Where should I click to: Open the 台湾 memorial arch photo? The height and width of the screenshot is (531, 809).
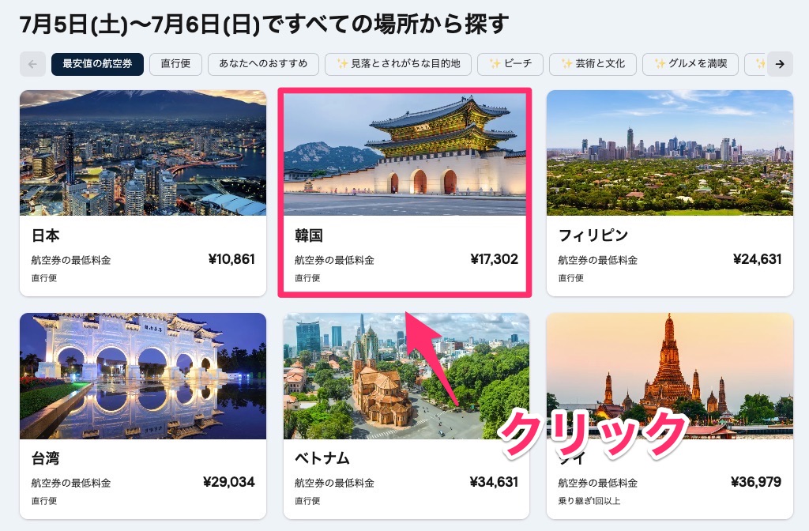pos(143,375)
